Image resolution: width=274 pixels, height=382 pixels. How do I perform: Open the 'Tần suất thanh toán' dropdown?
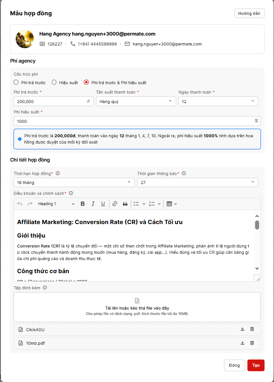click(136, 102)
